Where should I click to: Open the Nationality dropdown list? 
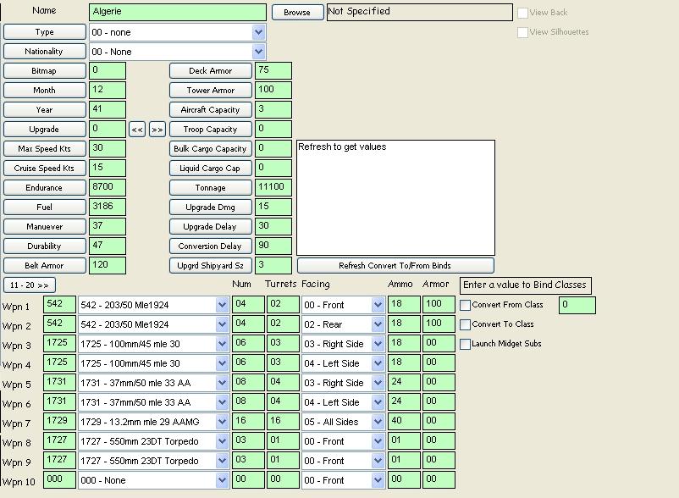(x=258, y=52)
